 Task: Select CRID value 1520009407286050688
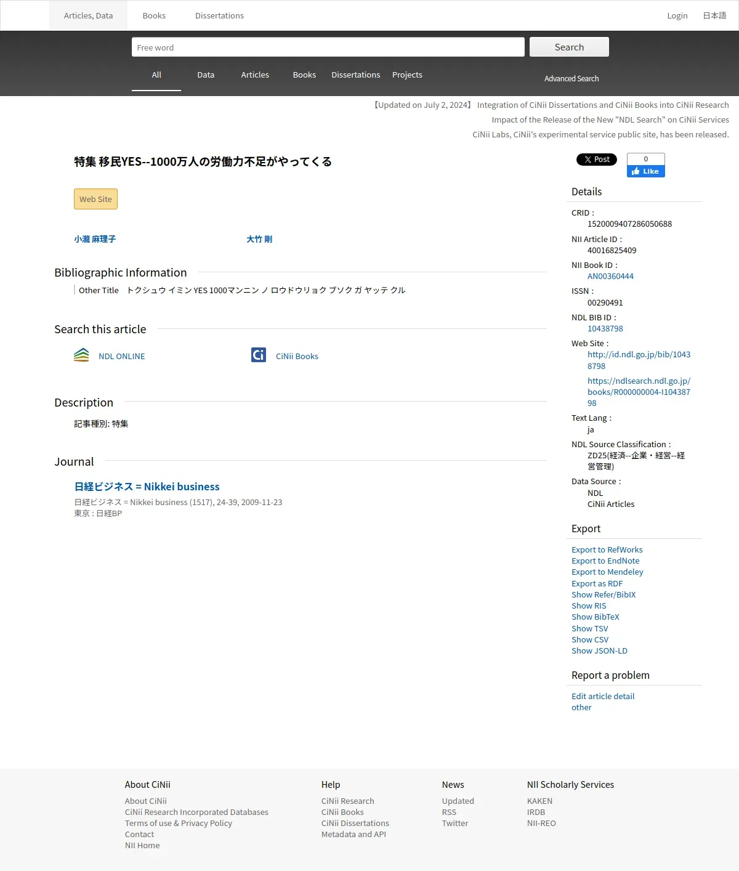tap(629, 224)
